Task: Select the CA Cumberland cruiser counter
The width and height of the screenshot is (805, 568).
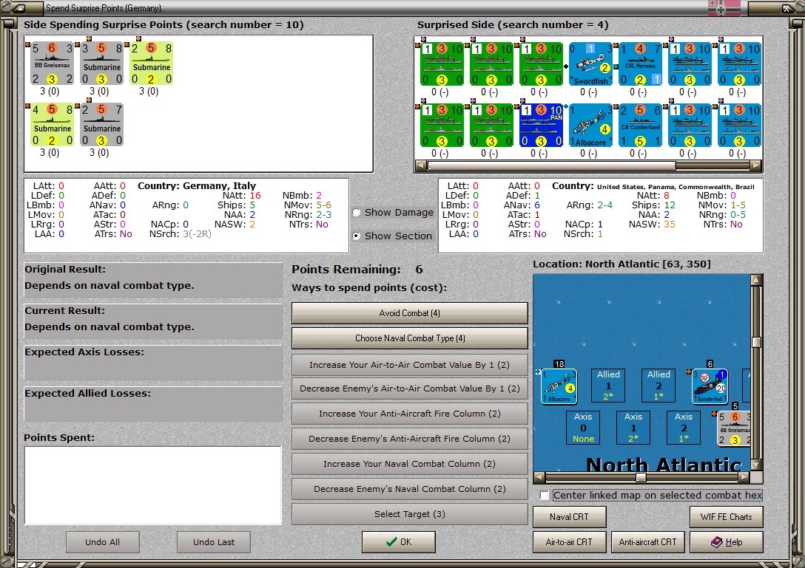Action: [x=640, y=124]
